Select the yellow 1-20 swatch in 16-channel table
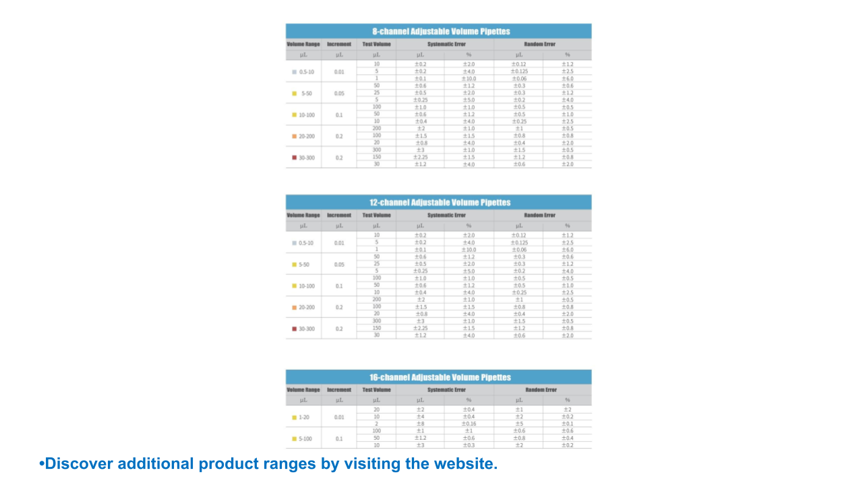Image resolution: width=863 pixels, height=485 pixels. tap(295, 418)
